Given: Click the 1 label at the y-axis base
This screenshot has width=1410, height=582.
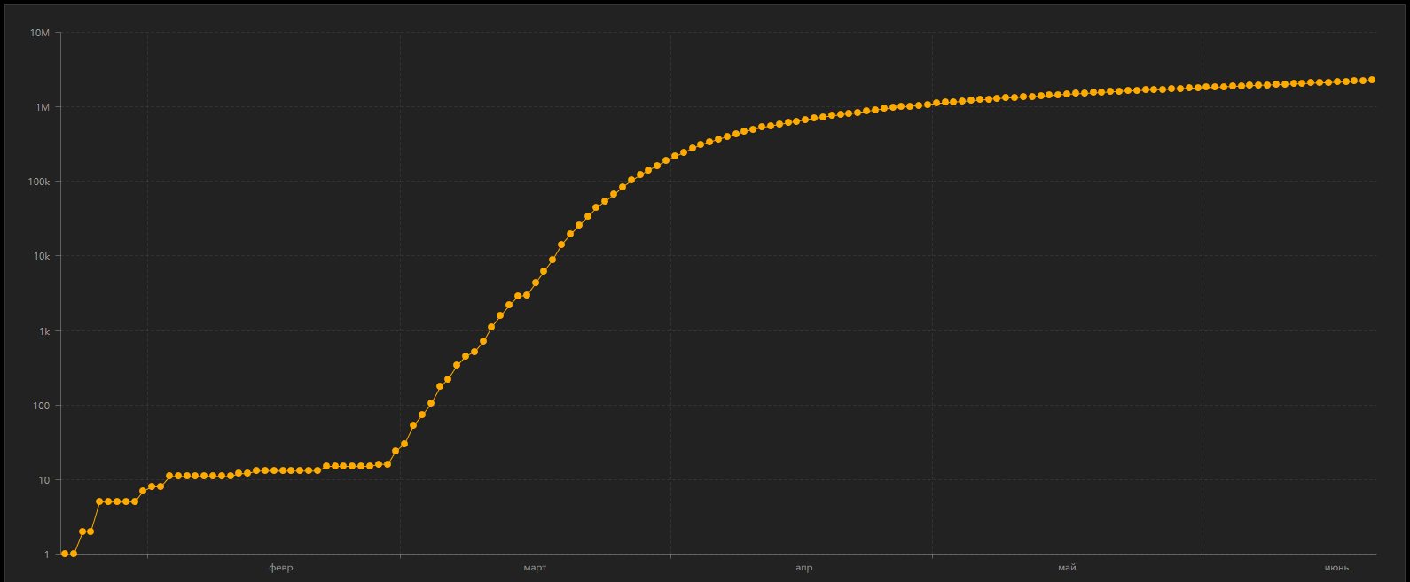Looking at the screenshot, I should coord(47,555).
